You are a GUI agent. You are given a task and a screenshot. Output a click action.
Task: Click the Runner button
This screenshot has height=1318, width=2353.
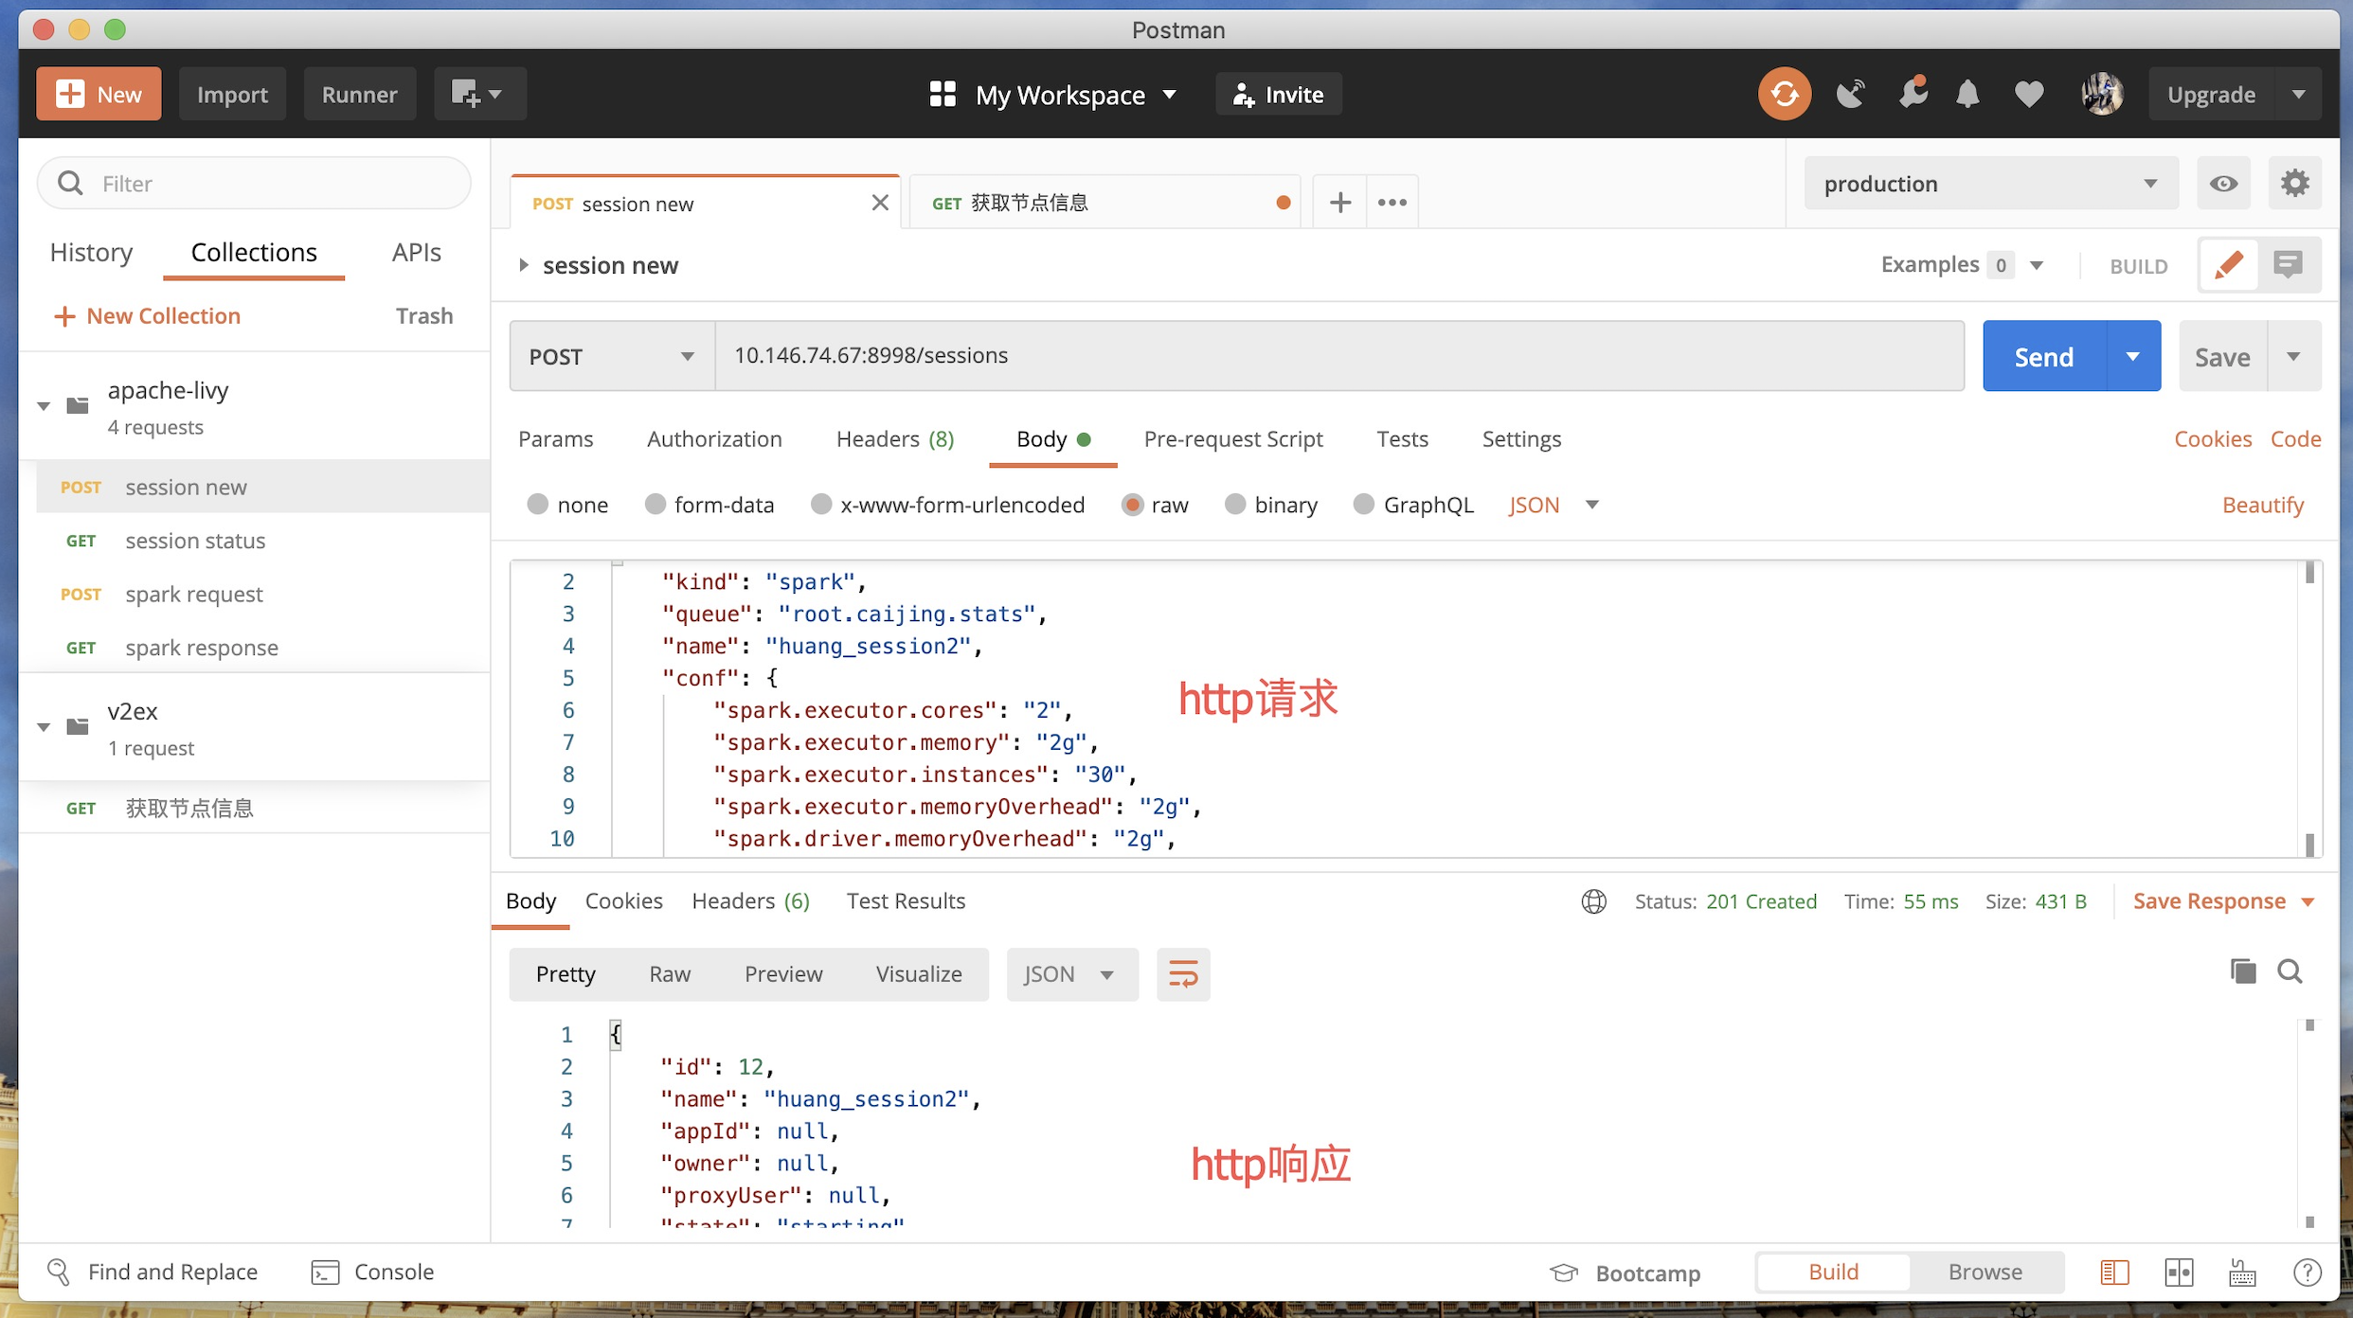pyautogui.click(x=359, y=94)
